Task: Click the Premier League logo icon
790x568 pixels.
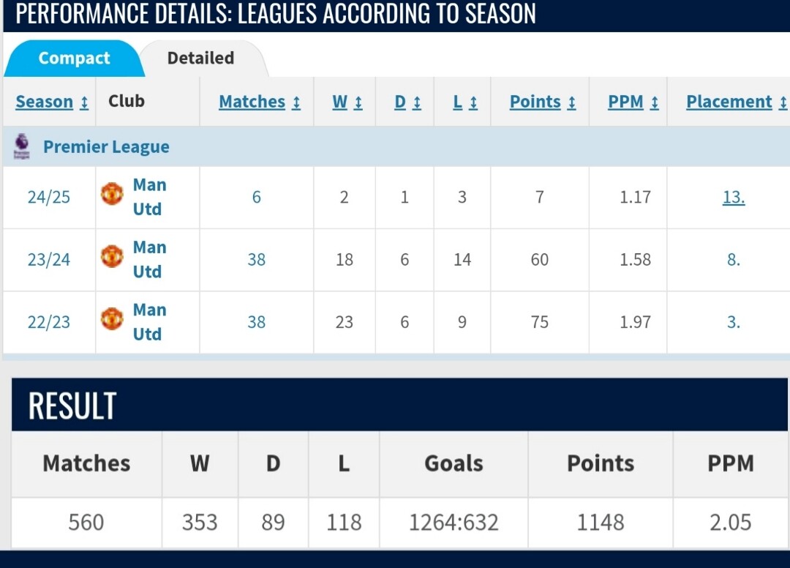Action: (x=21, y=146)
